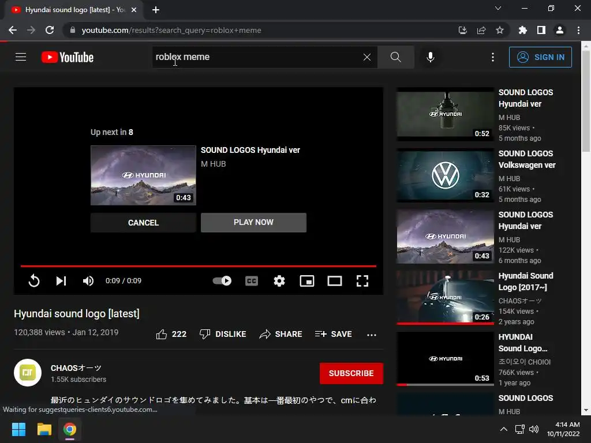Screen dimensions: 591x443
Task: Open the 0:43 Hyundai ver sidebar thumbnail
Action: 445,236
